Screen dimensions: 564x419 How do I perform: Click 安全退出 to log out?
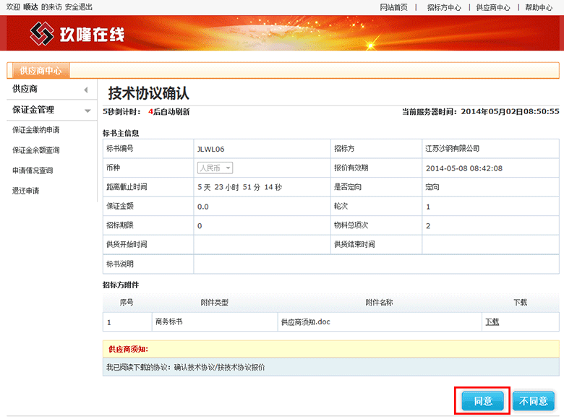click(79, 7)
